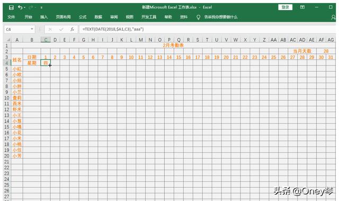
Task: Click the Save icon in quick access toolbar
Action: (11, 8)
